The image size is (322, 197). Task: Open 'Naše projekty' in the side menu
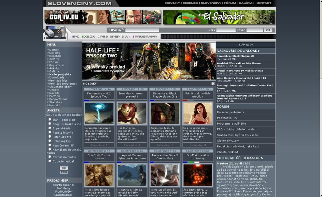coord(60,74)
